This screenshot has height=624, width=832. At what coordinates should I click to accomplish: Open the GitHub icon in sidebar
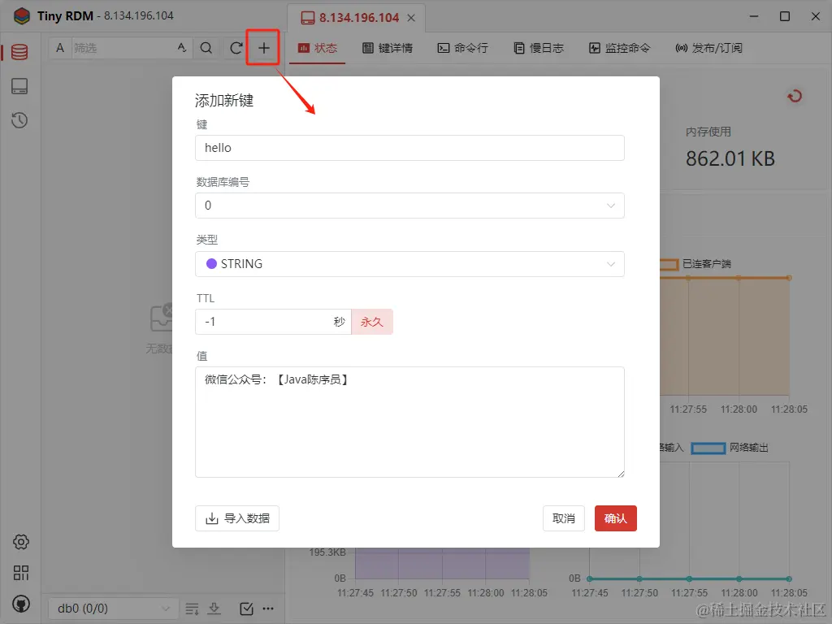tap(20, 604)
